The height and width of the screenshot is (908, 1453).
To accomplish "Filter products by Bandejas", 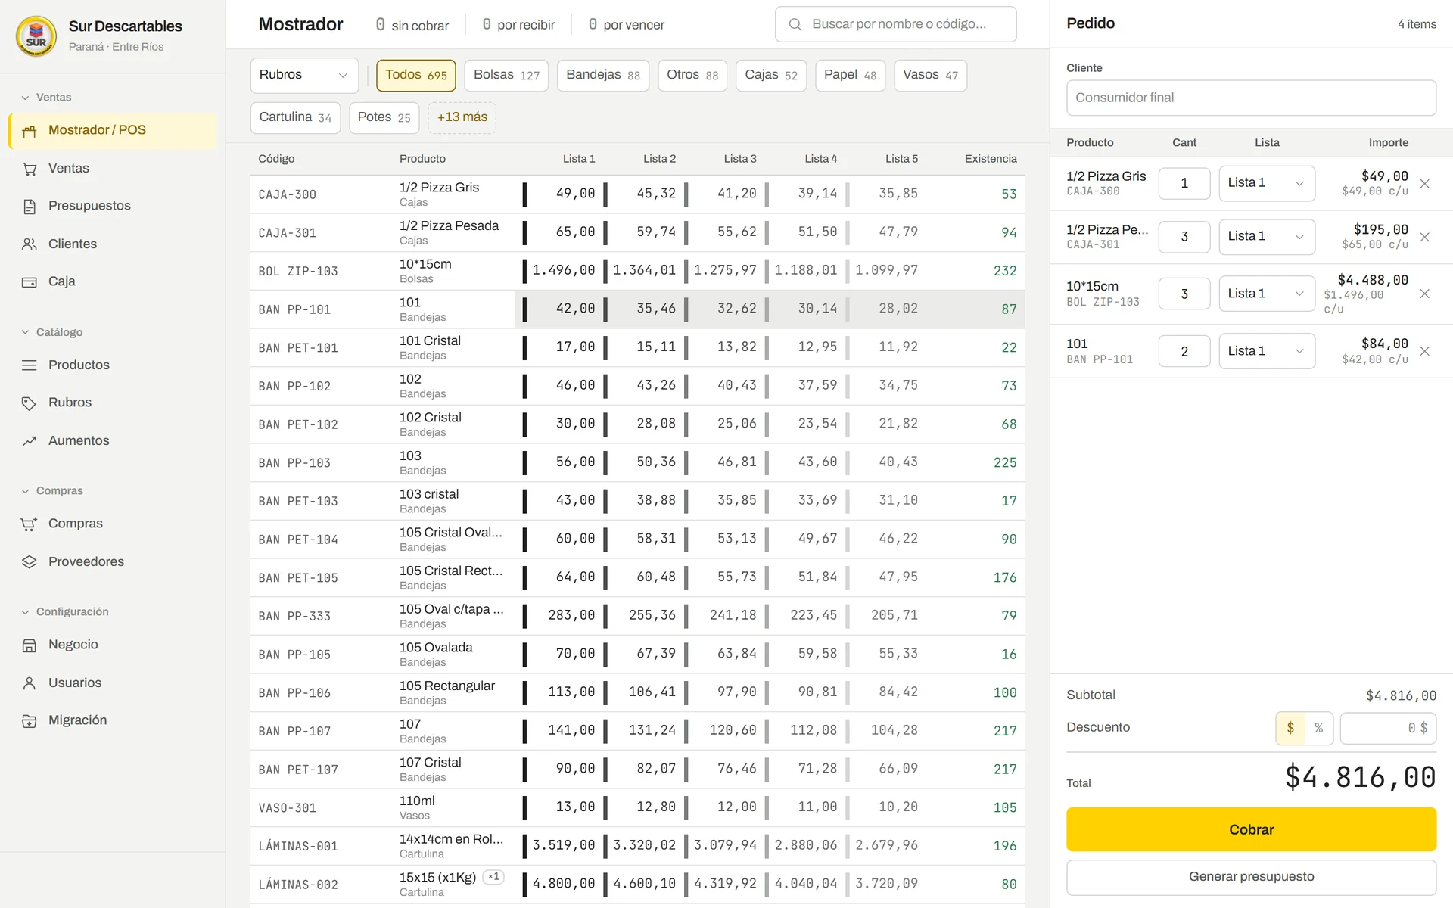I will [603, 75].
